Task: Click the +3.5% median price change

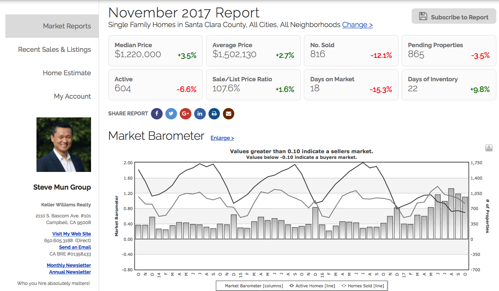Action: (x=187, y=56)
